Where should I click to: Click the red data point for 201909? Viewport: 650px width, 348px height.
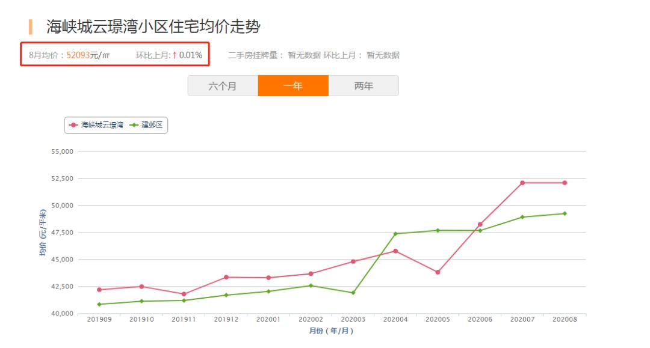[99, 290]
